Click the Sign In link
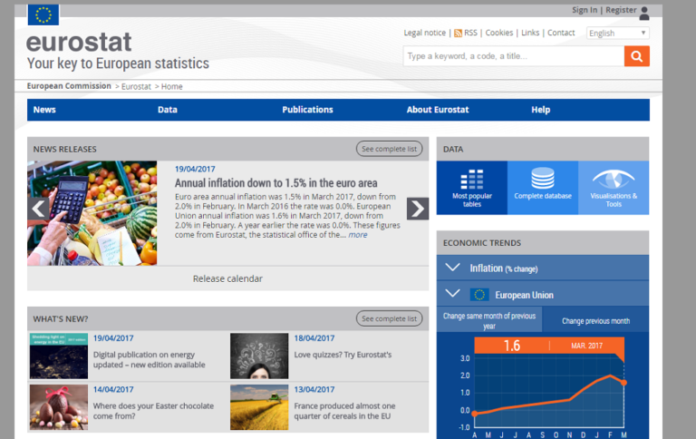The width and height of the screenshot is (696, 439). pos(585,10)
